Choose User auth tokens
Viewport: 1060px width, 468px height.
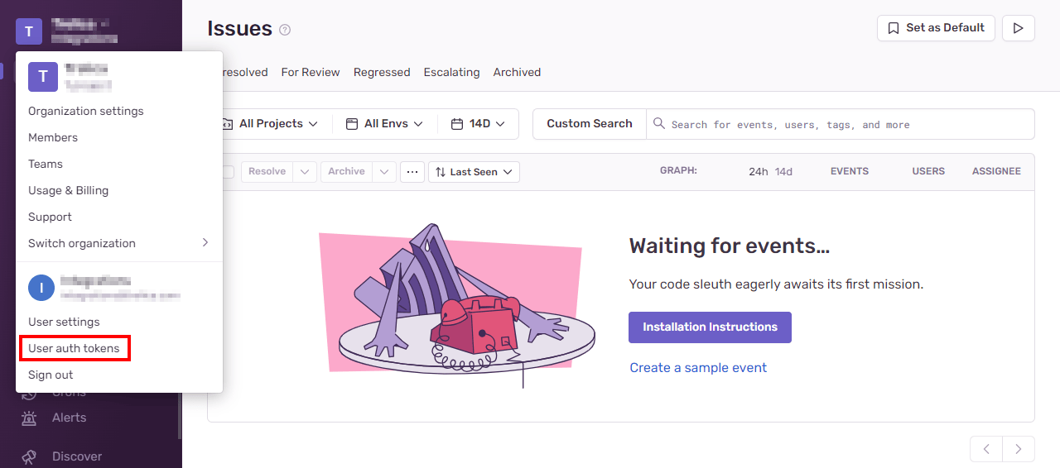click(74, 348)
